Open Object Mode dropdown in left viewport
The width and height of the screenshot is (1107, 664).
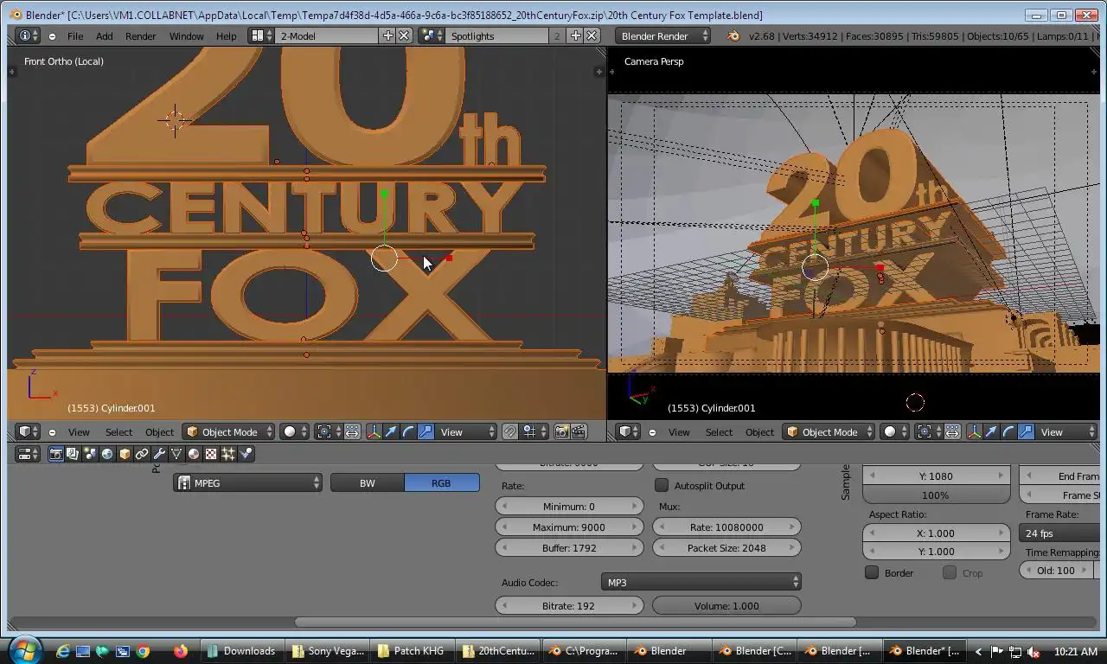point(228,431)
